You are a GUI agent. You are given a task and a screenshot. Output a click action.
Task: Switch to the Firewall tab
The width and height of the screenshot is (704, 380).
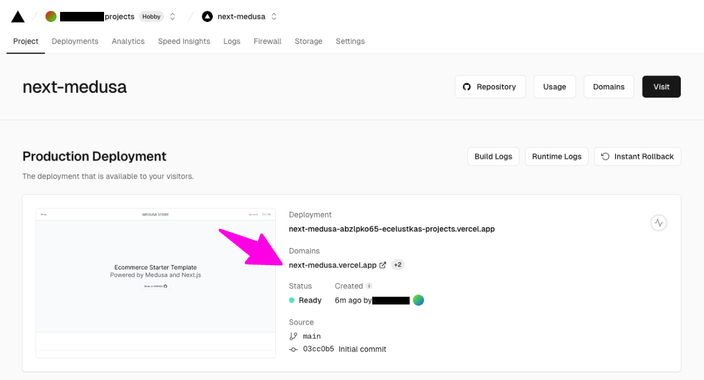268,41
